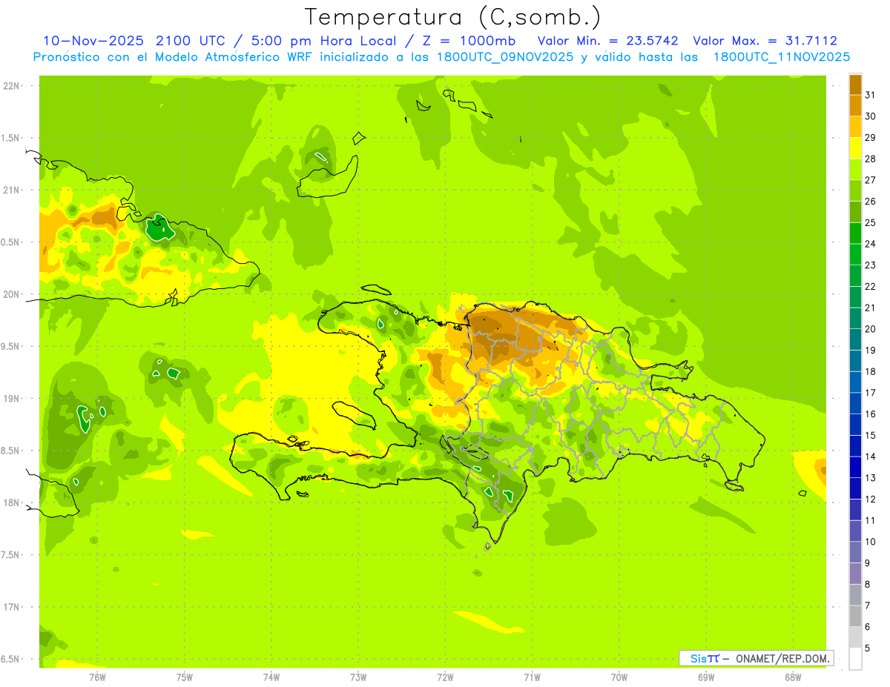Pick the blue legend swatch between 13 and 14

pyautogui.click(x=855, y=467)
